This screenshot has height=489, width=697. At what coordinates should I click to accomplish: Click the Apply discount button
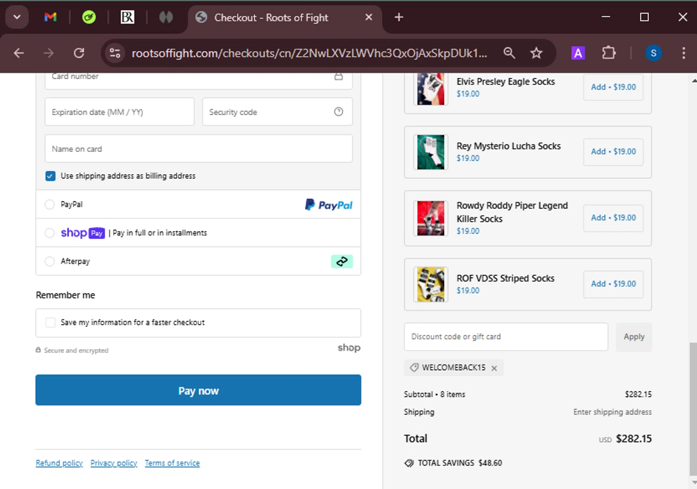(x=634, y=337)
